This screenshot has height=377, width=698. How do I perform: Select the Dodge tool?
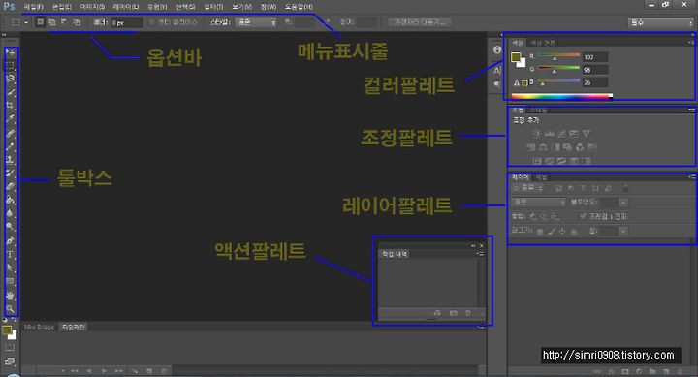click(11, 227)
